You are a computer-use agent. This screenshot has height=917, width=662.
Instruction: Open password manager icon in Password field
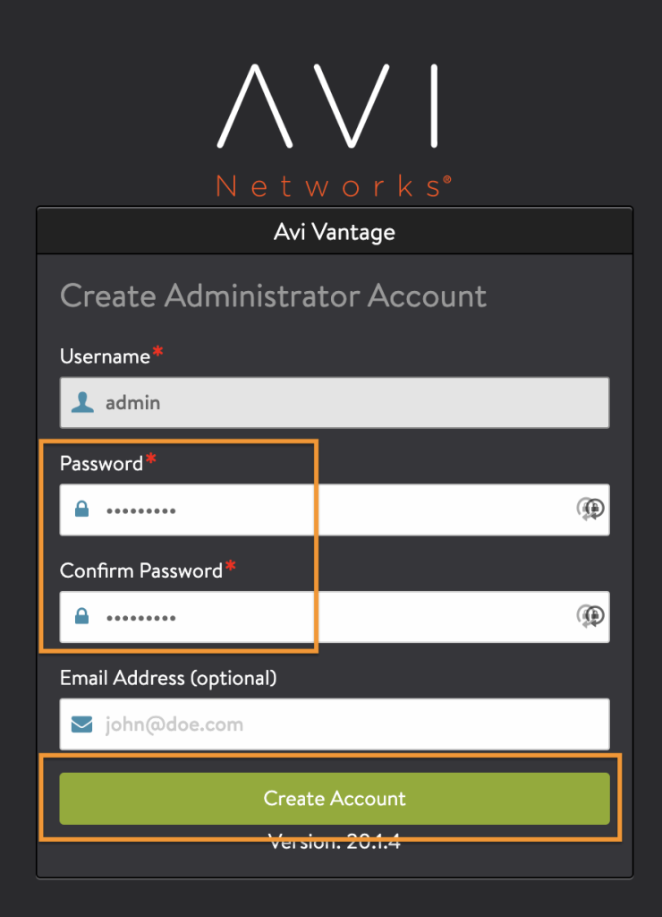coord(590,509)
